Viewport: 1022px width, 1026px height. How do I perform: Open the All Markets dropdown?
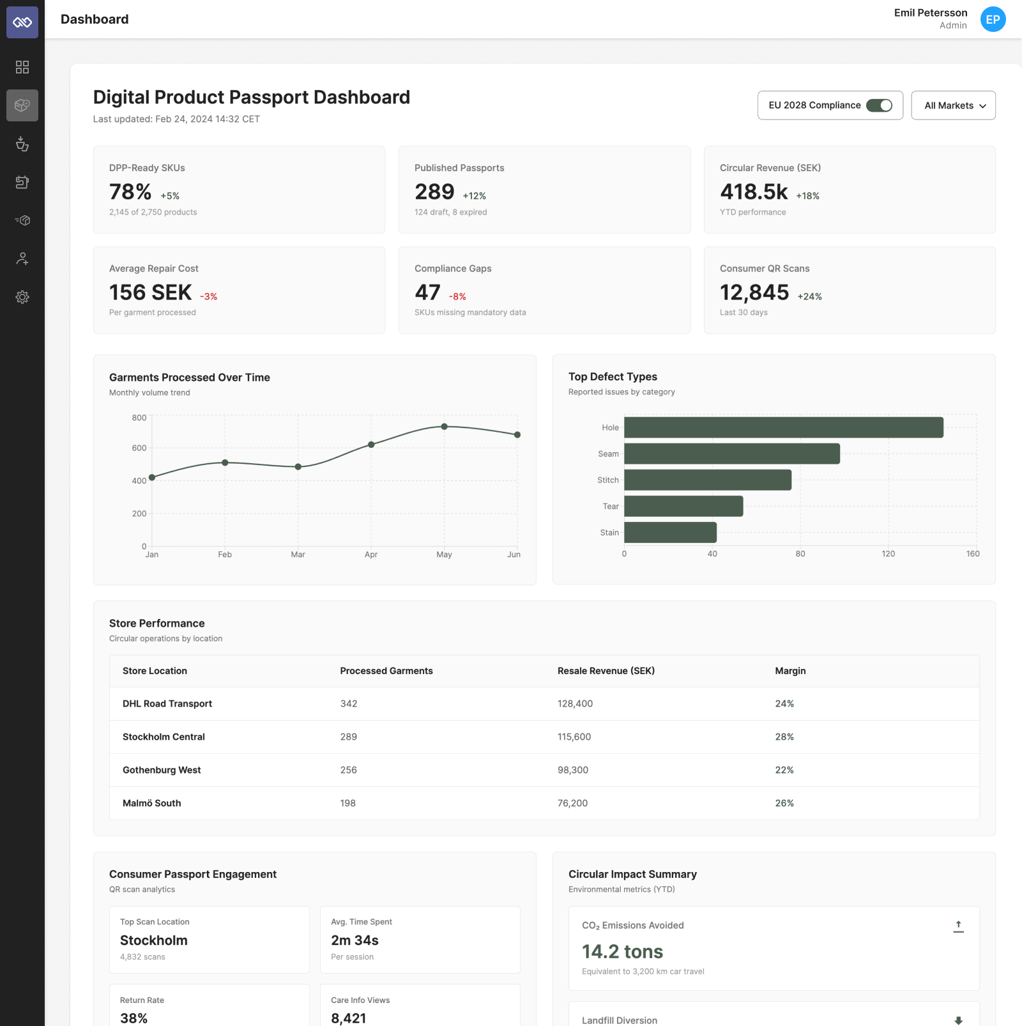[x=953, y=105]
